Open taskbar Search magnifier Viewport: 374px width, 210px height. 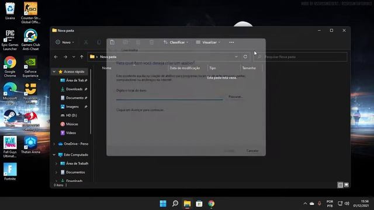pyautogui.click(x=175, y=204)
